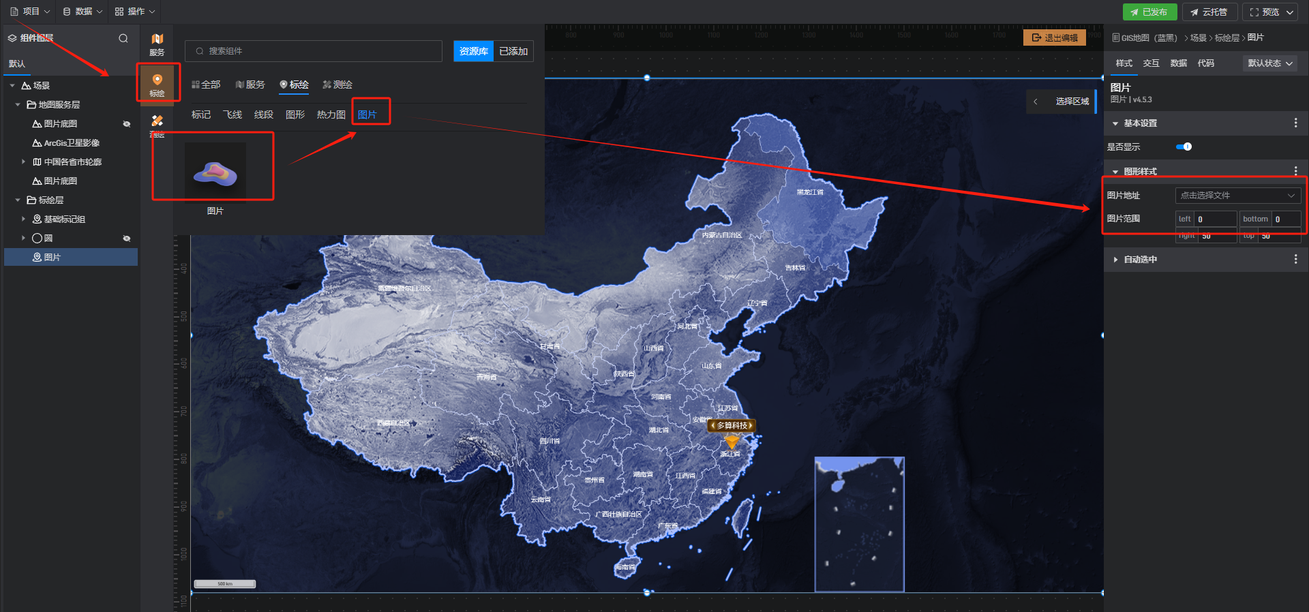Toggle visibility of 圆 layer
This screenshot has width=1309, height=612.
coord(127,238)
